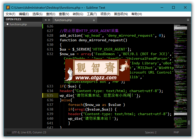Close the functions.php tab via unsaved dot

pyautogui.click(x=94, y=20)
